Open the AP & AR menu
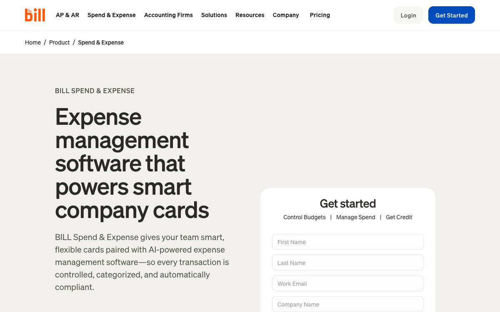This screenshot has width=500, height=312. click(x=67, y=15)
